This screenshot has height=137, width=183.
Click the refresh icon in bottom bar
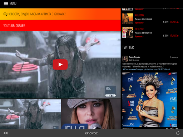point(178,133)
